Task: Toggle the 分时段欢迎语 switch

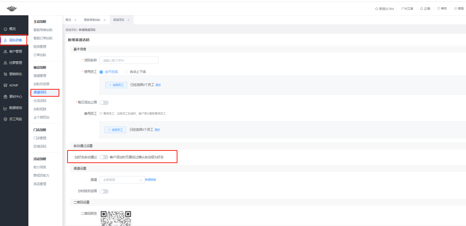Action: [104, 191]
